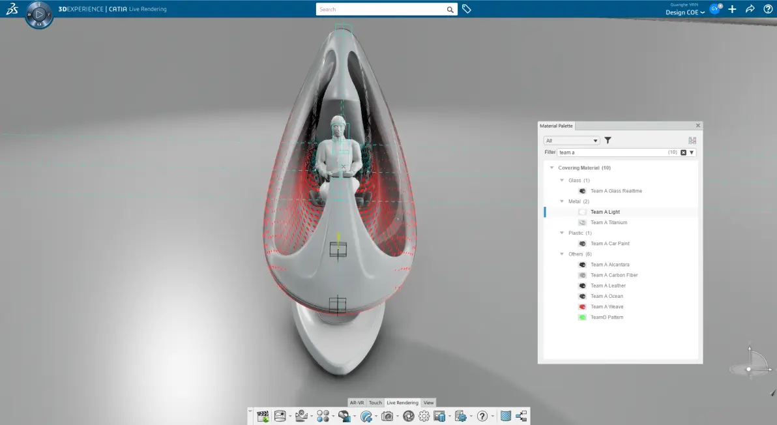777x425 pixels.
Task: Collapse the Others (6) group
Action: [562, 254]
